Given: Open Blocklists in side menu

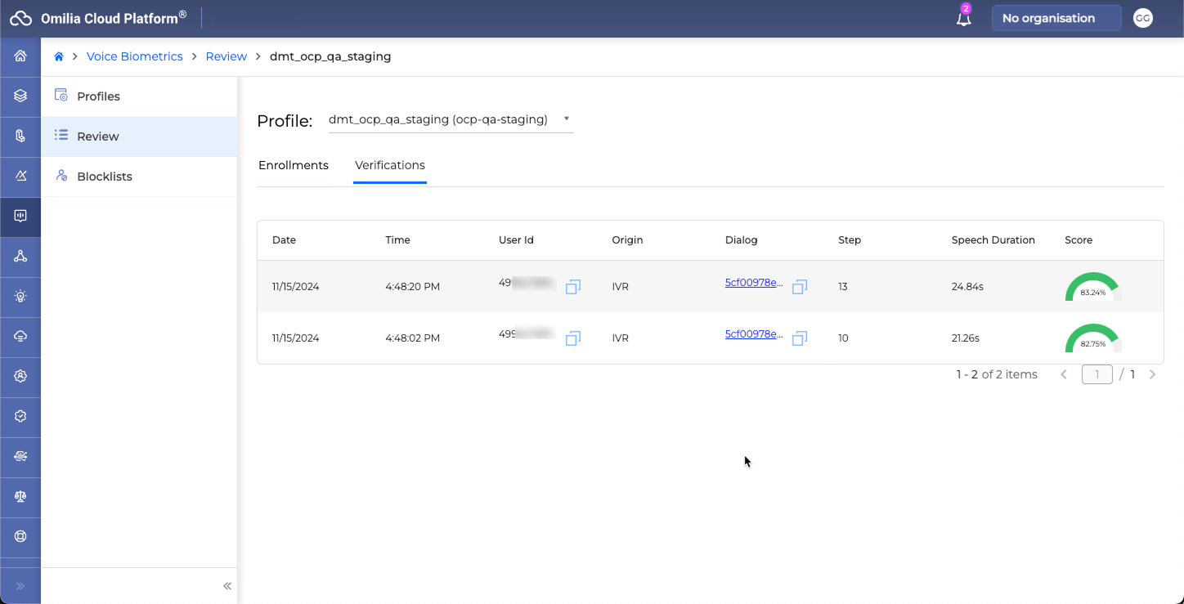Looking at the screenshot, I should click(104, 177).
